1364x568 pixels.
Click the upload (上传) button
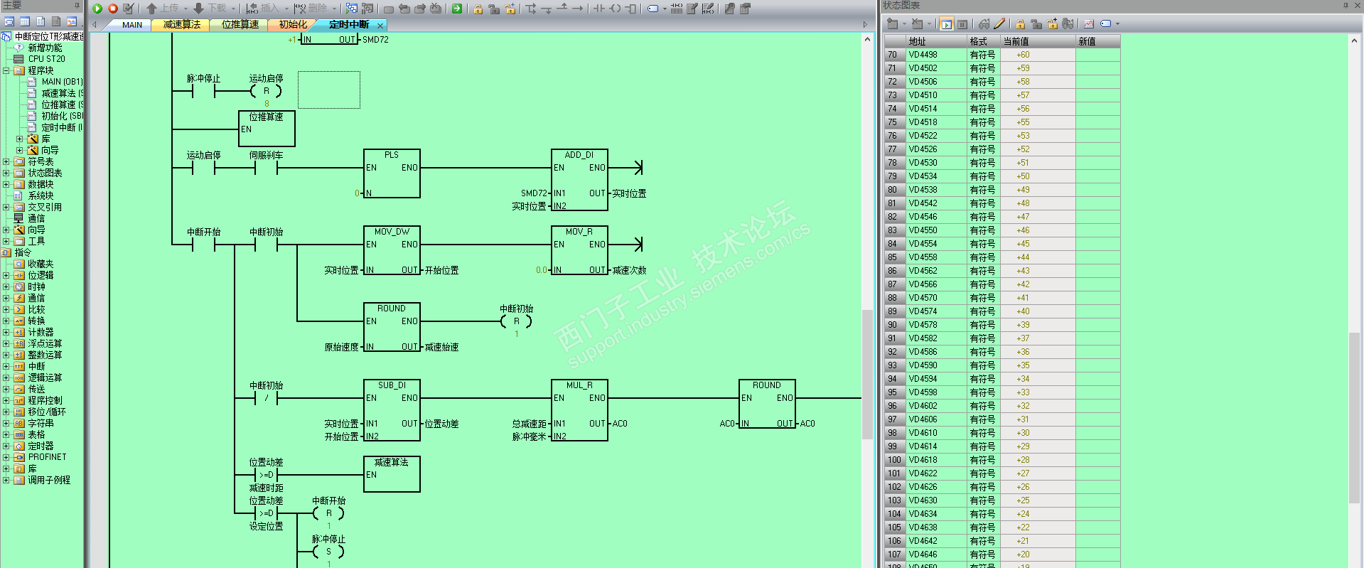(163, 9)
